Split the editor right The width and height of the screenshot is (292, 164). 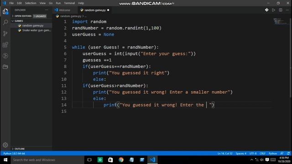281,10
